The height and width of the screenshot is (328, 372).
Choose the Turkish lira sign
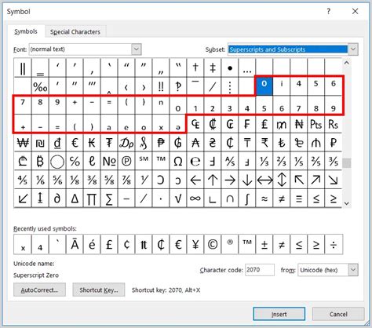[282, 143]
